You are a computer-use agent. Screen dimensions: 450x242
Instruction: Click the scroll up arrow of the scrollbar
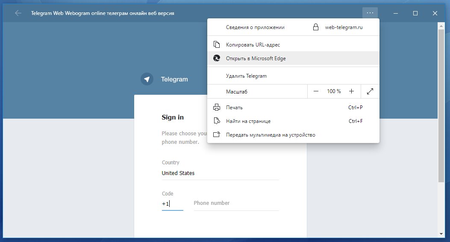(441, 26)
